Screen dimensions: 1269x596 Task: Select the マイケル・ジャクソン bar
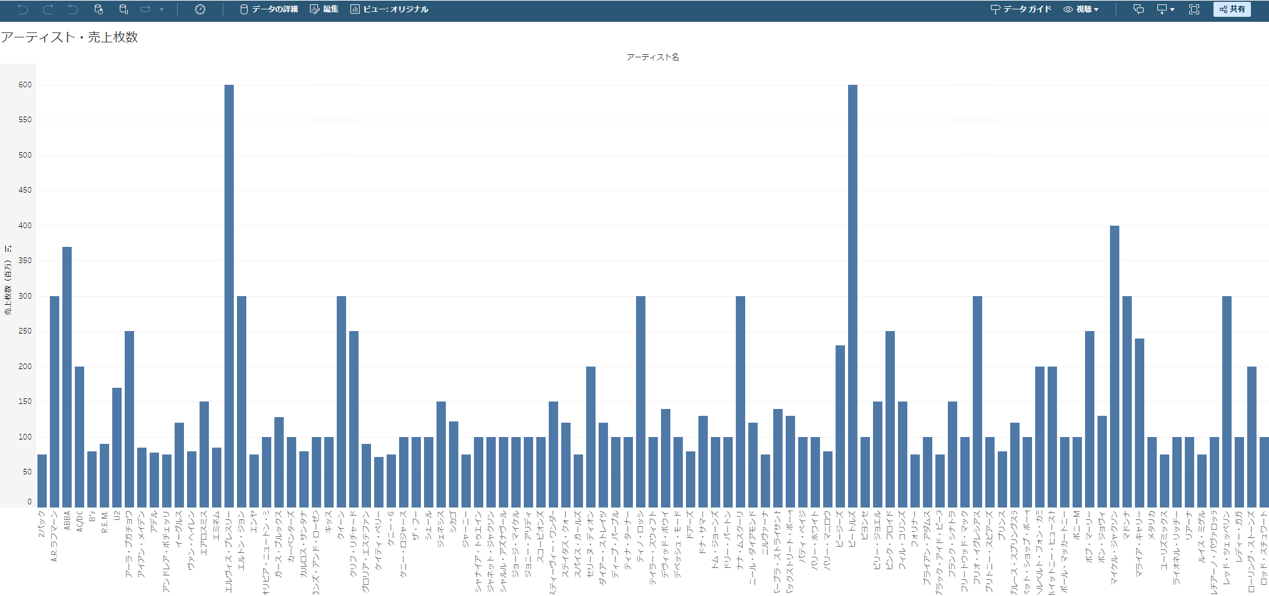(1114, 366)
